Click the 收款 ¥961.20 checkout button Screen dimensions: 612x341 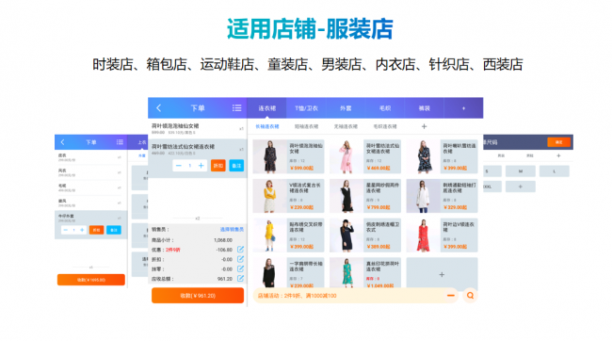tap(198, 296)
